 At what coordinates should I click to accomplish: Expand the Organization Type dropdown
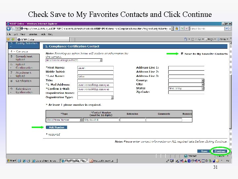(x=112, y=97)
